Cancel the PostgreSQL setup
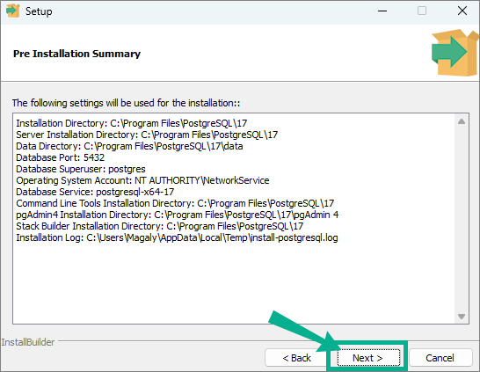Viewport: 480px width, 372px height. [x=440, y=357]
